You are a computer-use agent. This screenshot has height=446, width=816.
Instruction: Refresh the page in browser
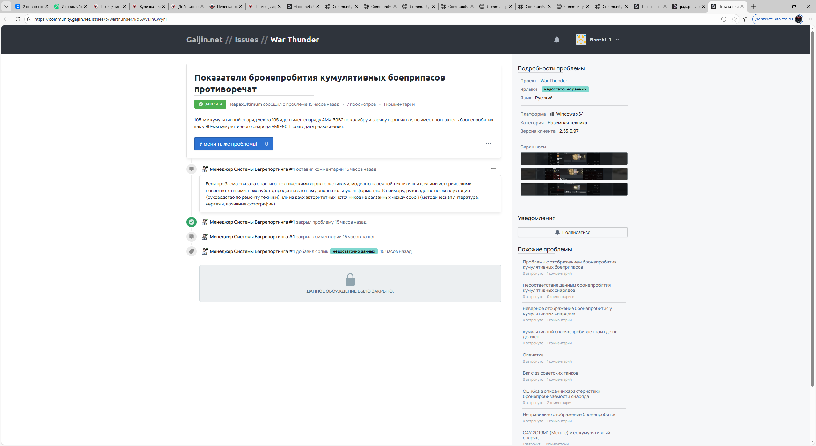[18, 19]
